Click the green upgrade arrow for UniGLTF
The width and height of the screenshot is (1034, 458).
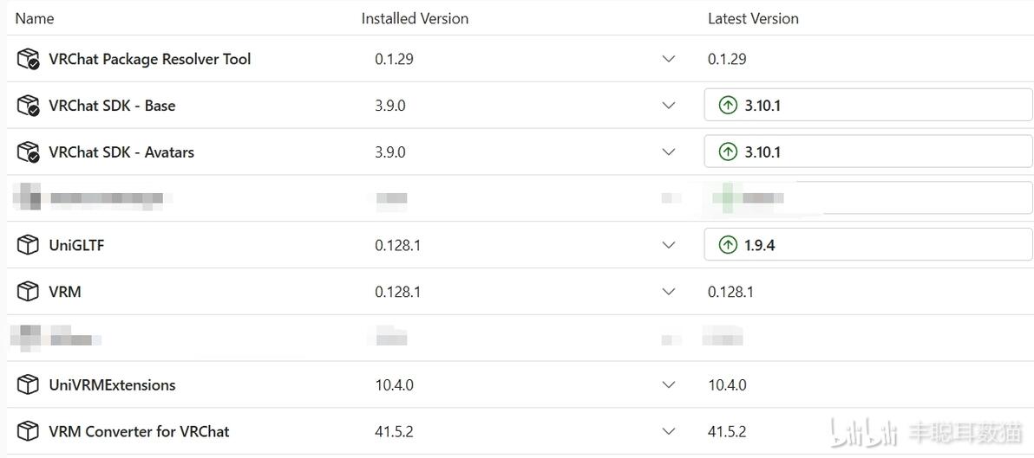click(728, 246)
